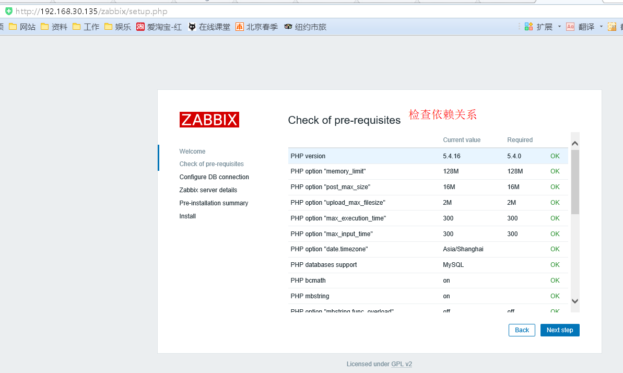Viewport: 623px width, 373px height.
Task: Click PHP option "post_max_size" row
Action: [428, 187]
